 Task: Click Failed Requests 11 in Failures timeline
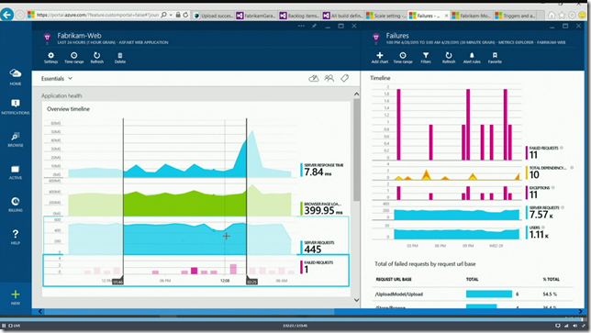(543, 152)
